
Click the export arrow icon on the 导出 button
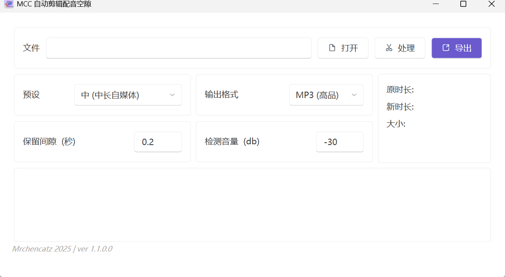point(446,48)
